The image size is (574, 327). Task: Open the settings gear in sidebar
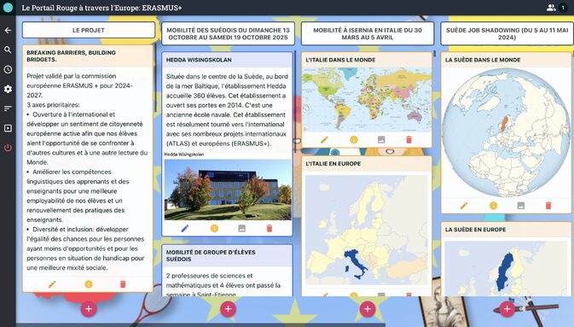point(8,89)
